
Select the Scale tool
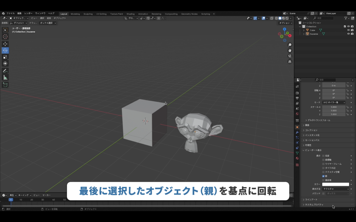5,57
